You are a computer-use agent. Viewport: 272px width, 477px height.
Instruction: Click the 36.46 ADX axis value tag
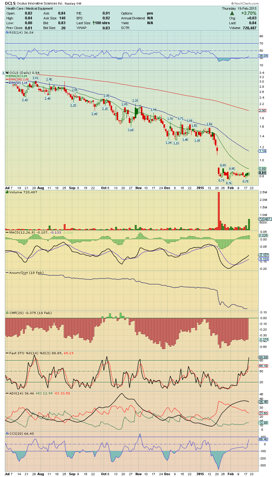point(263,402)
